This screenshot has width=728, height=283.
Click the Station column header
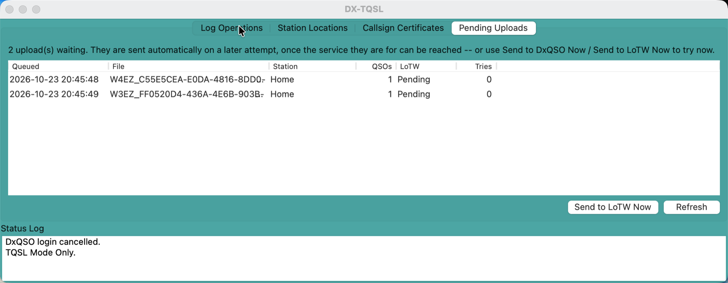tap(313, 66)
